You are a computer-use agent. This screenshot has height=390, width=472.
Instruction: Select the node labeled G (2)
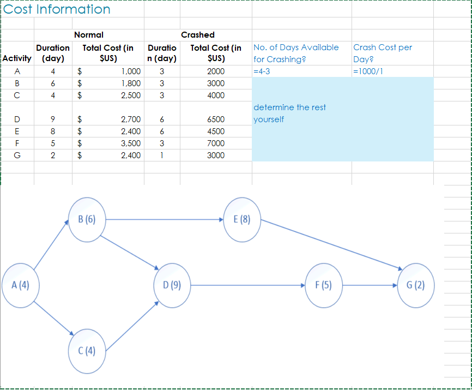pos(415,285)
